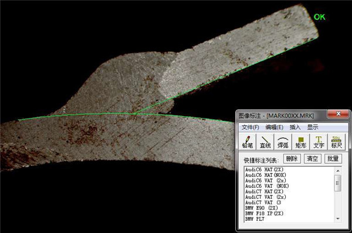Select list entry BMW PL7
352x233 pixels.
coord(255,219)
